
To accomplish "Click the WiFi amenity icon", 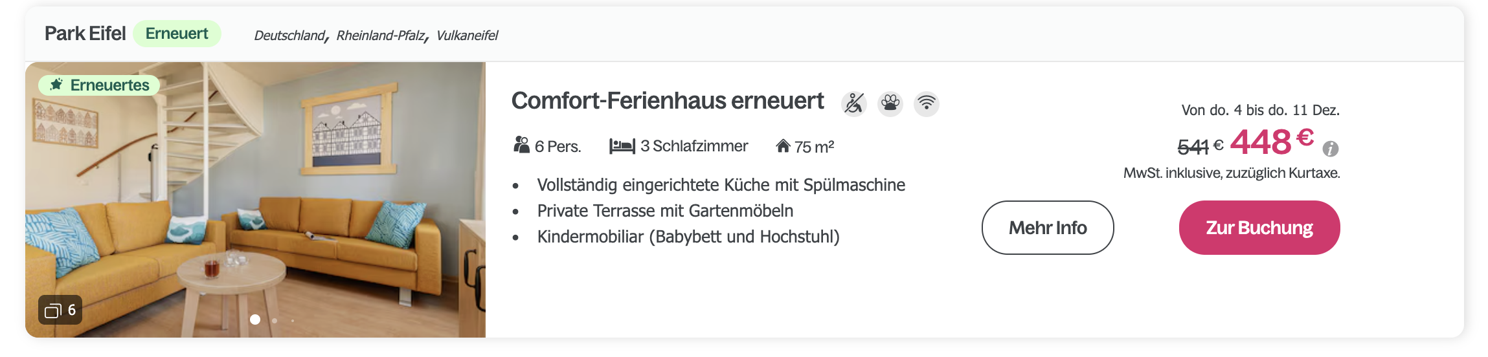I will coord(927,103).
